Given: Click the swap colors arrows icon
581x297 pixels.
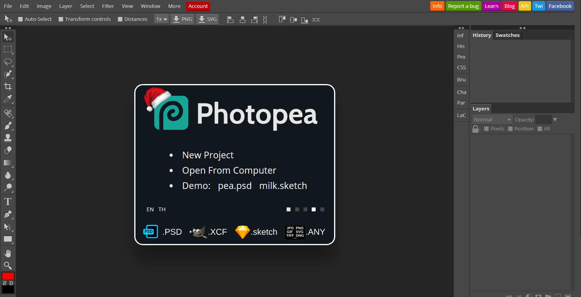Looking at the screenshot, I should [5, 283].
